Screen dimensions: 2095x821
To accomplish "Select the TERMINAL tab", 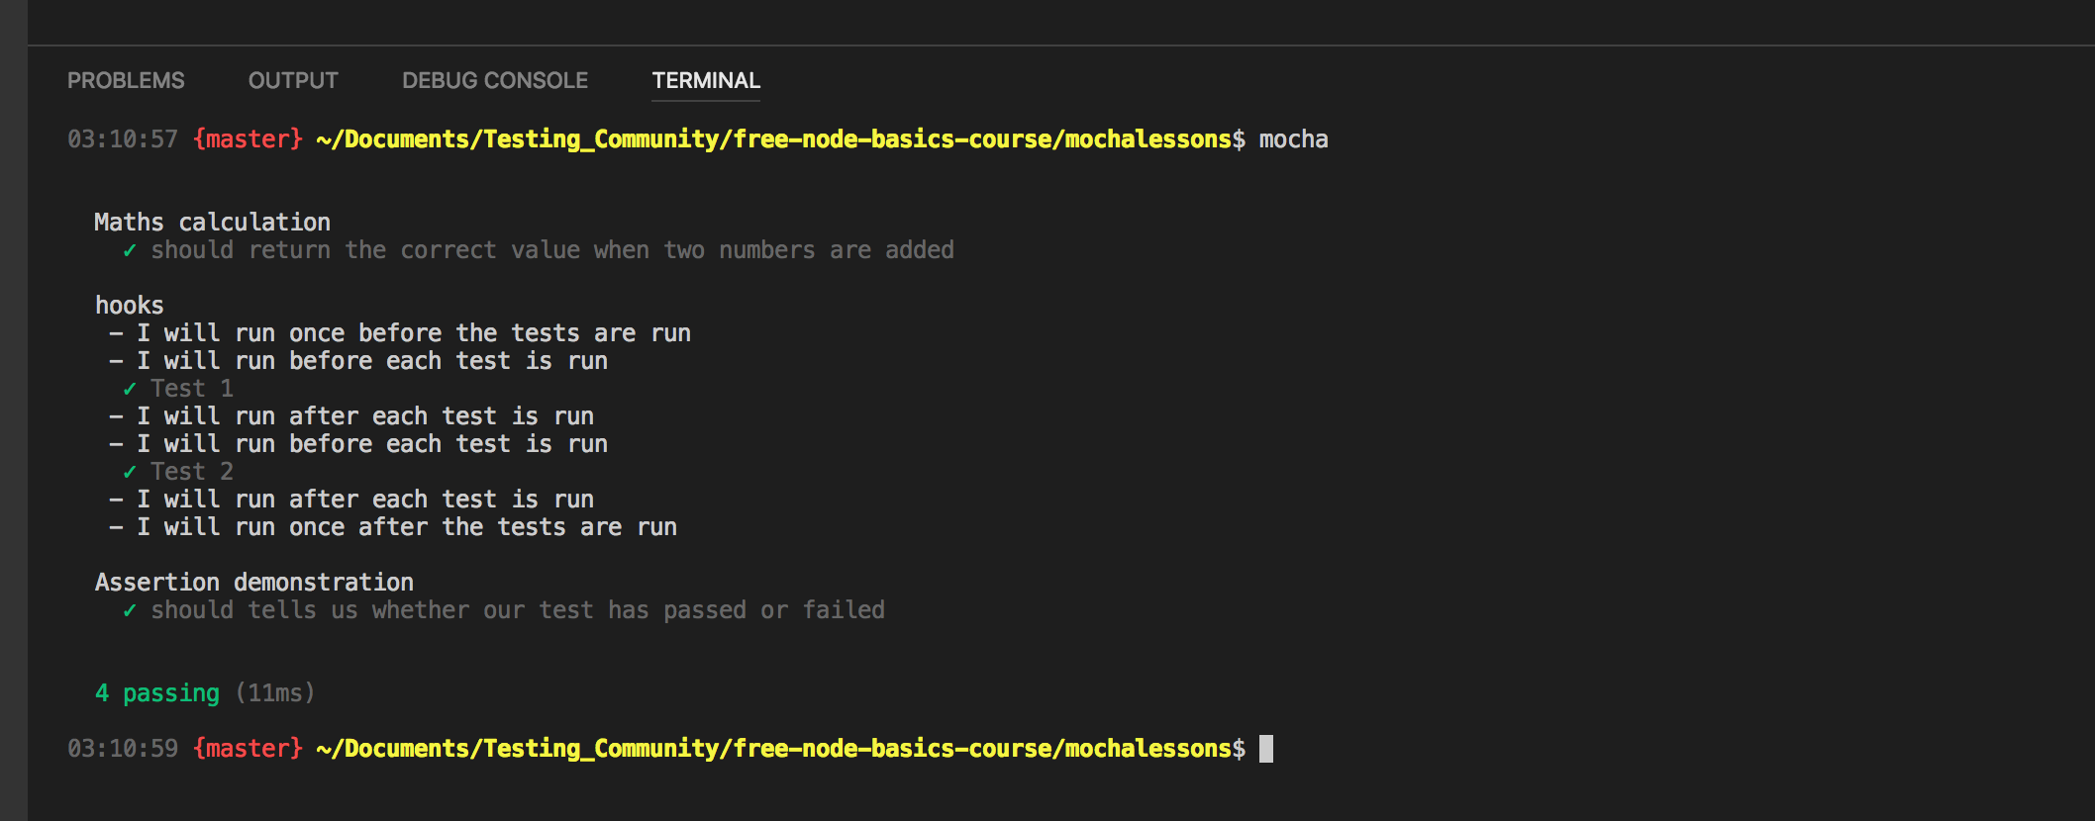I will point(706,81).
